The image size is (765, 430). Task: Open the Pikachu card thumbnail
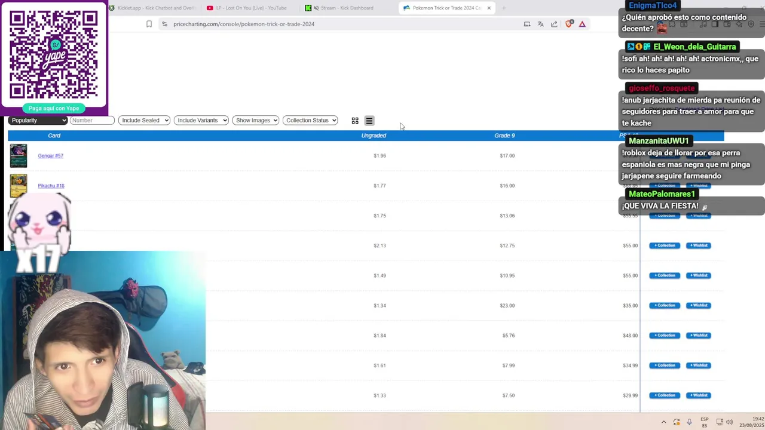(19, 186)
